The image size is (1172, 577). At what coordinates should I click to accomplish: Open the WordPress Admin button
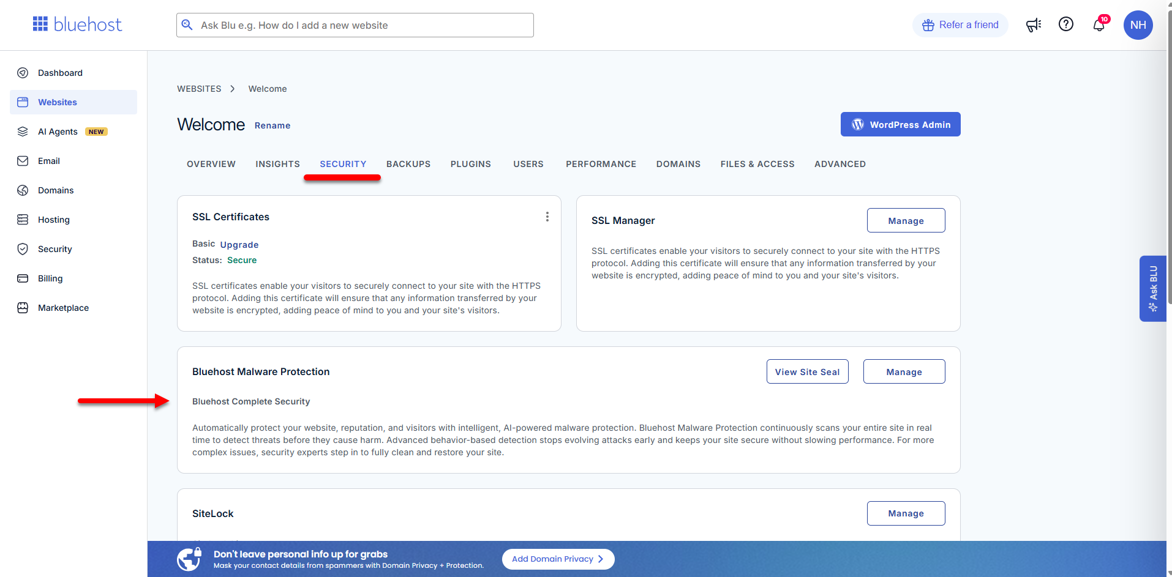pyautogui.click(x=900, y=124)
